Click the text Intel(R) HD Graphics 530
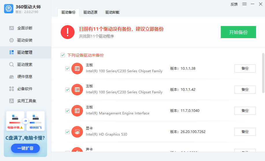Image resolution: width=265 pixels, height=161 pixels. 106,134
